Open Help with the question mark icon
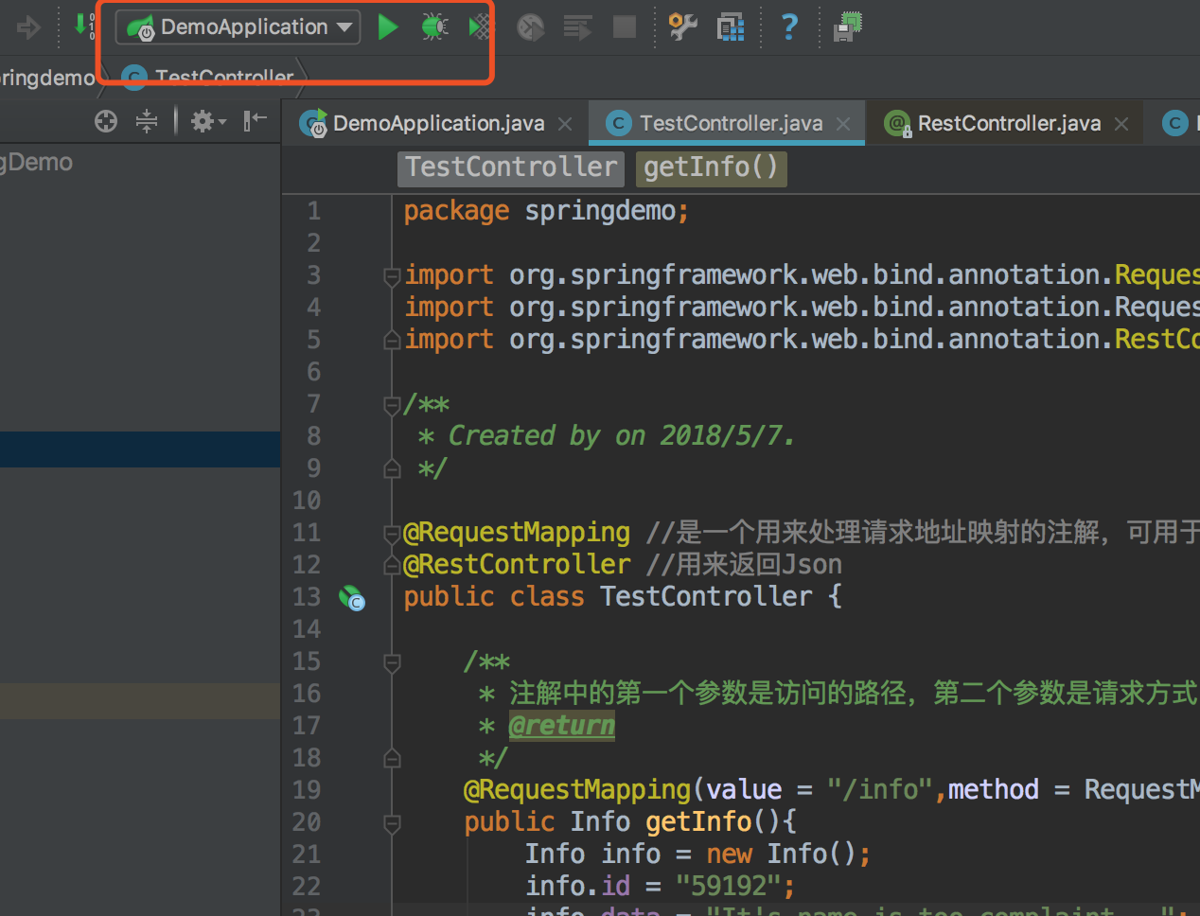The image size is (1200, 916). point(789,26)
